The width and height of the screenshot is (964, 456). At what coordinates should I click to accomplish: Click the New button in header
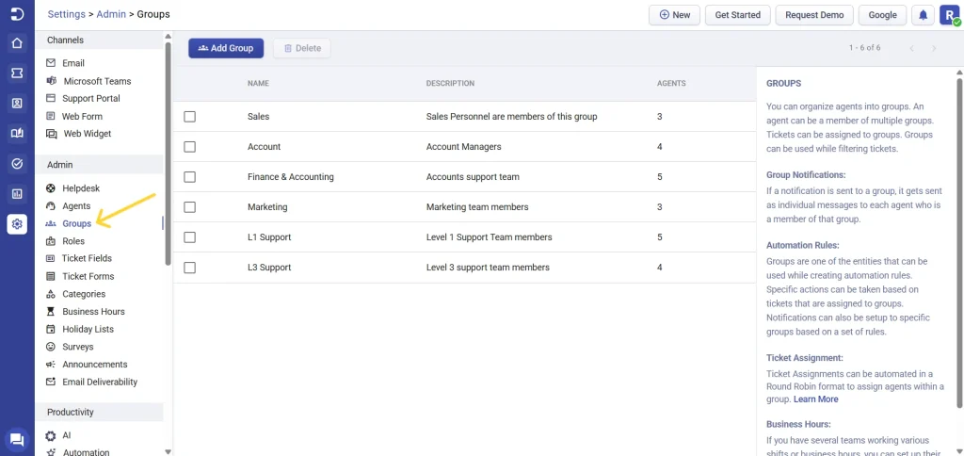coord(674,15)
